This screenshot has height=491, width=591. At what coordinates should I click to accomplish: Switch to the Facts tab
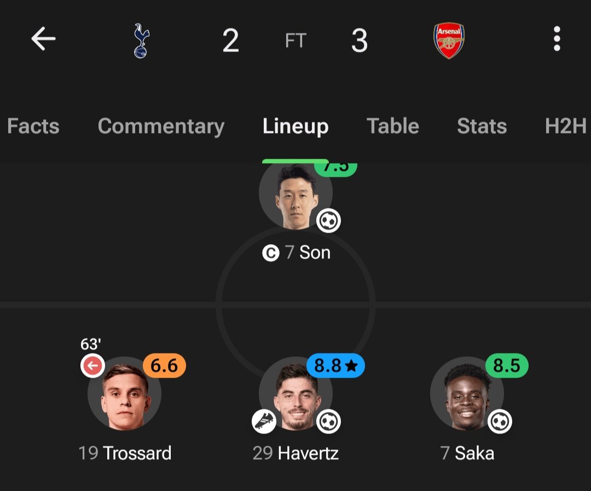click(33, 126)
